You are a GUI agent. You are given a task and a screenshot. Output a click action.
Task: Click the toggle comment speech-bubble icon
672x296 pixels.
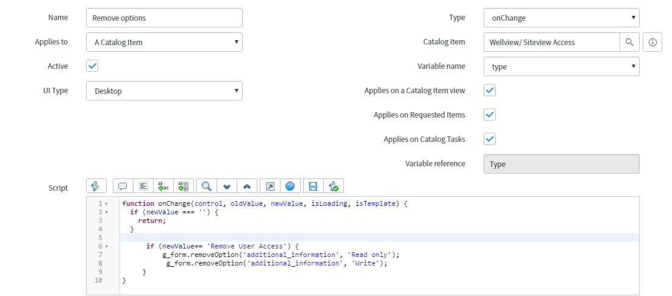click(123, 186)
